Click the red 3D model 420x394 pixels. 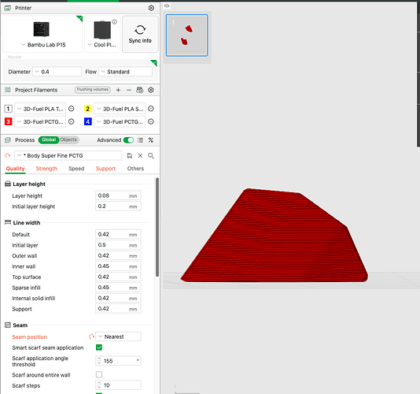pyautogui.click(x=274, y=236)
